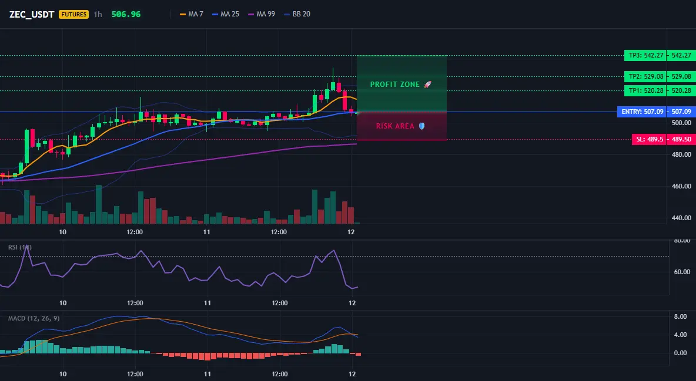Click the RSI indicator title

[20, 247]
